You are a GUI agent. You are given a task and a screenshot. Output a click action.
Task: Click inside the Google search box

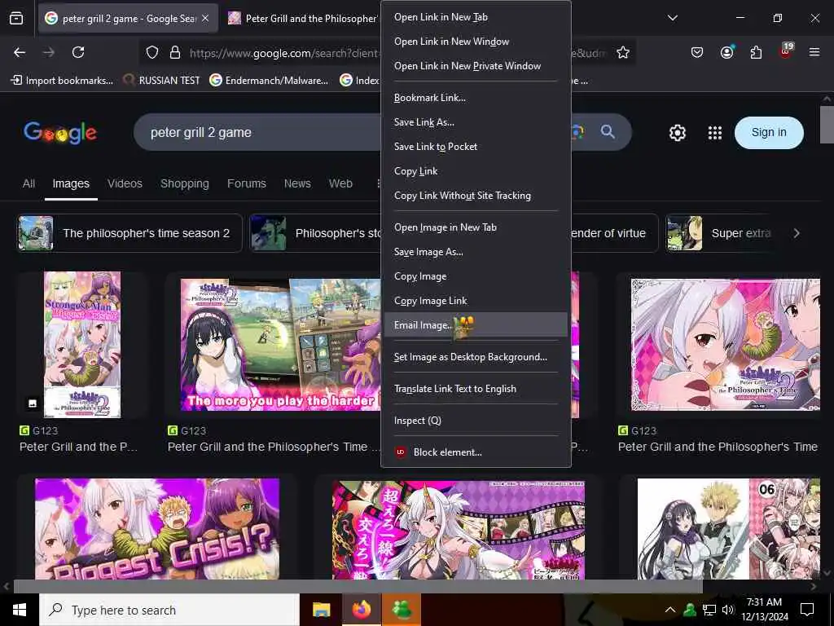click(x=255, y=132)
